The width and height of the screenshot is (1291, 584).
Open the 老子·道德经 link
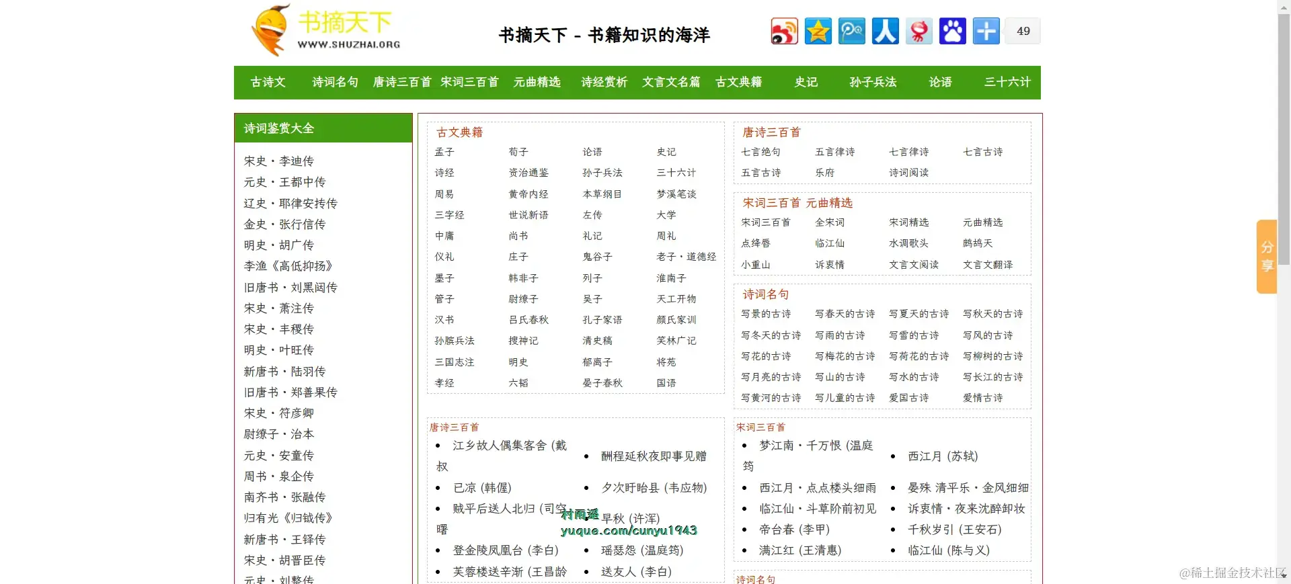687,257
